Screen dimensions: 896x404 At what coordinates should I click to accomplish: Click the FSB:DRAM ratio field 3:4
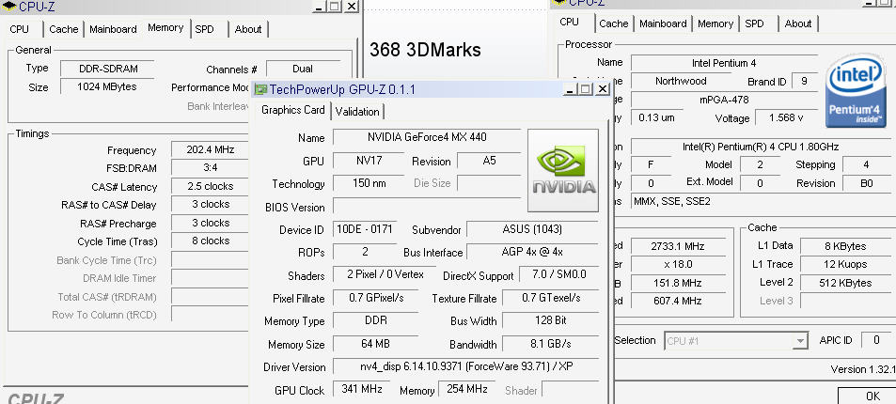coord(211,168)
